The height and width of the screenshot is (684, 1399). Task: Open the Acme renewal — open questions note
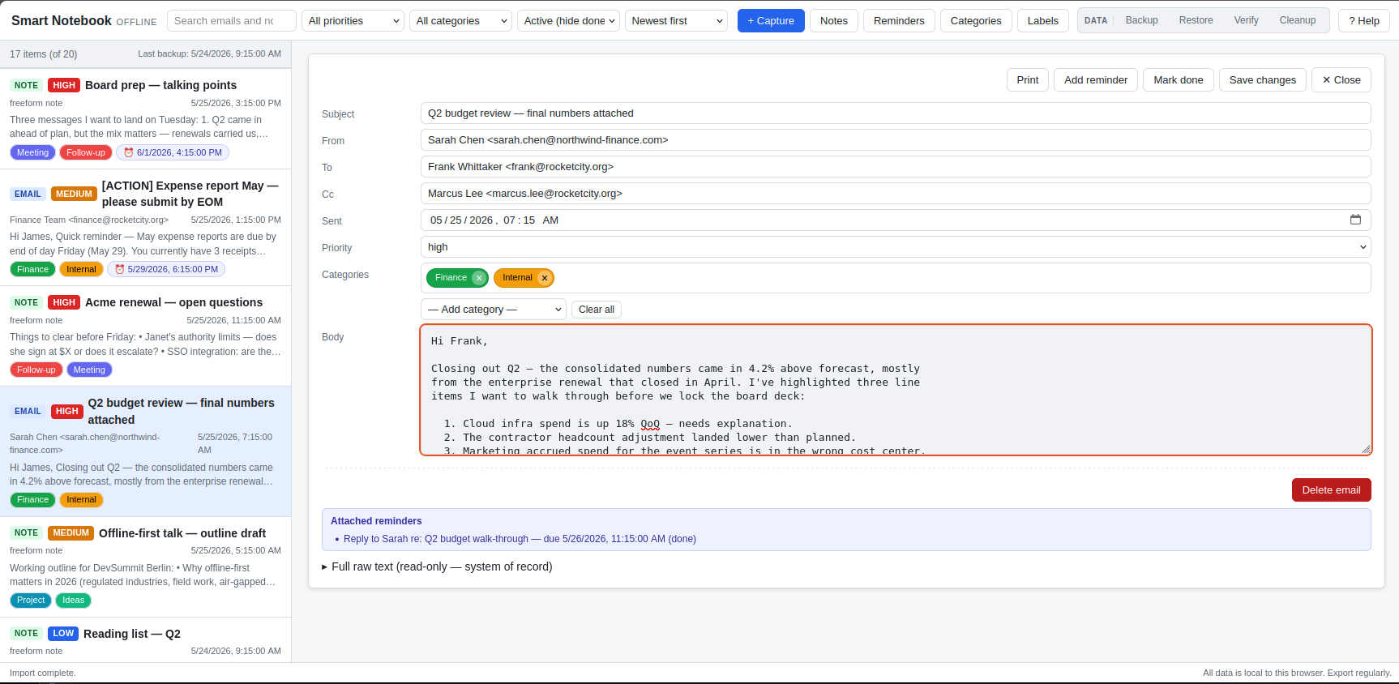(x=145, y=336)
